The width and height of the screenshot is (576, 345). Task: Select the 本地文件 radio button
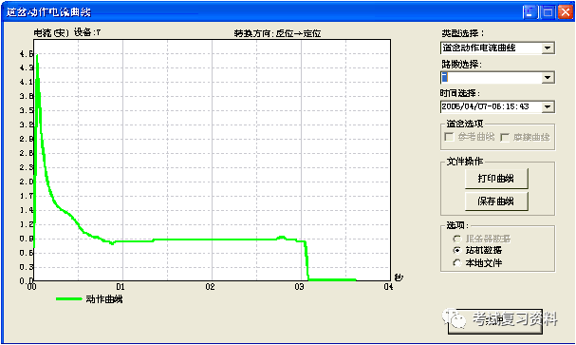[x=456, y=263]
